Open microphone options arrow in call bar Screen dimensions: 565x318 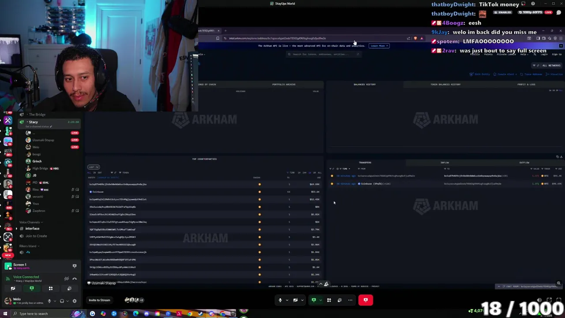(x=287, y=300)
